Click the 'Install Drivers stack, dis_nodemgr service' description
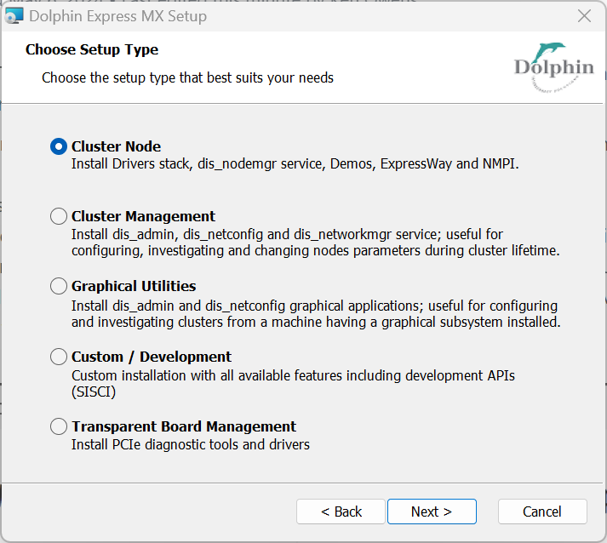Image resolution: width=607 pixels, height=543 pixels. pos(295,163)
